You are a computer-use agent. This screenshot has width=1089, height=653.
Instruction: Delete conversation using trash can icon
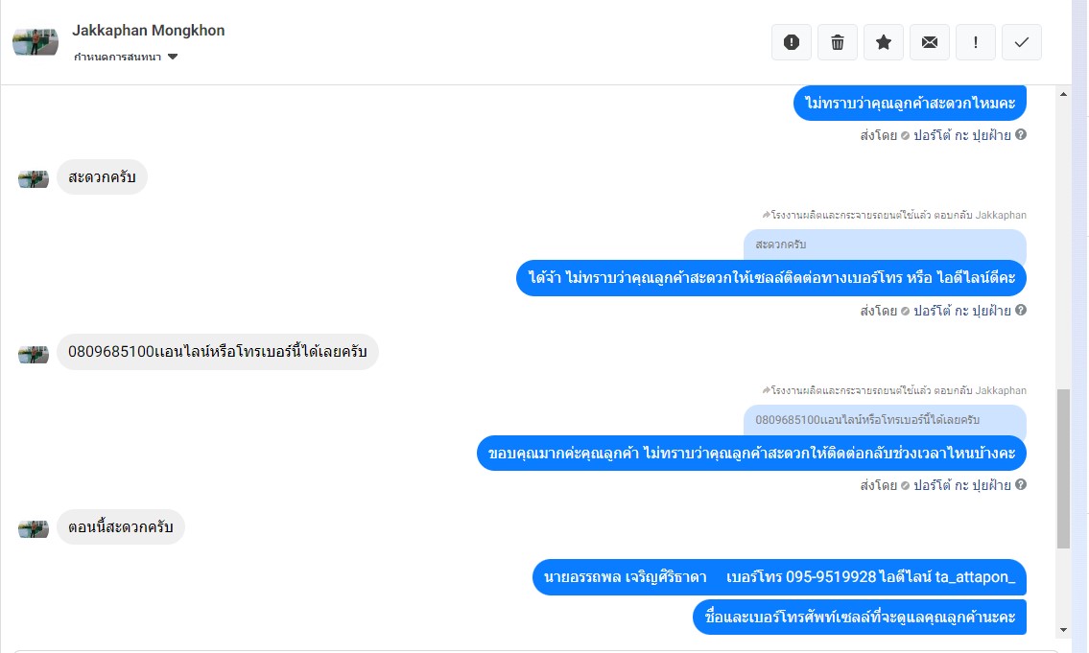coord(838,42)
